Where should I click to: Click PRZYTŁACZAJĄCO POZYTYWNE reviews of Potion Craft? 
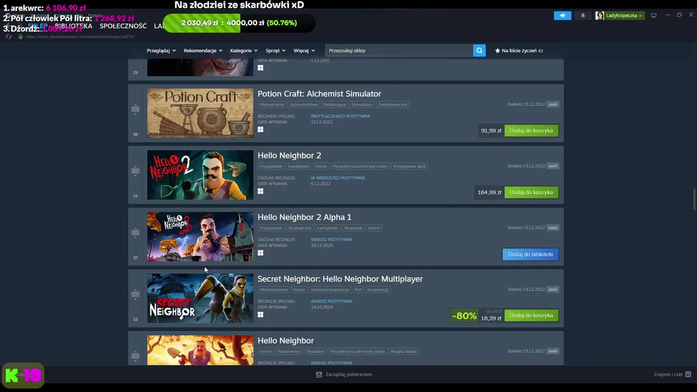pos(340,116)
